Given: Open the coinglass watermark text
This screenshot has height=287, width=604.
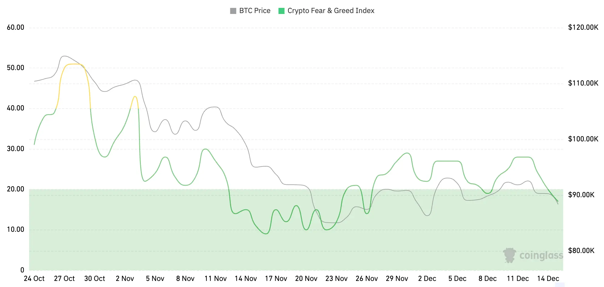Looking at the screenshot, I should (541, 255).
